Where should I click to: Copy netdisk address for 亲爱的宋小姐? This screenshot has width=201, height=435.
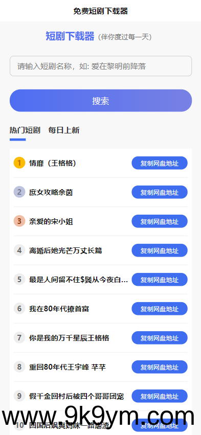(x=160, y=221)
